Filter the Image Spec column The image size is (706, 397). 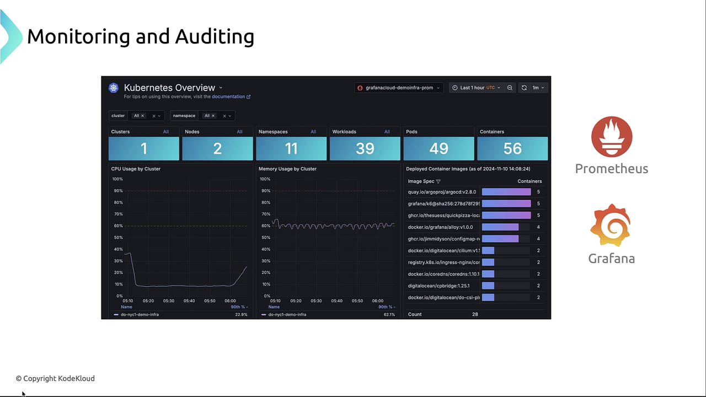[x=438, y=181]
